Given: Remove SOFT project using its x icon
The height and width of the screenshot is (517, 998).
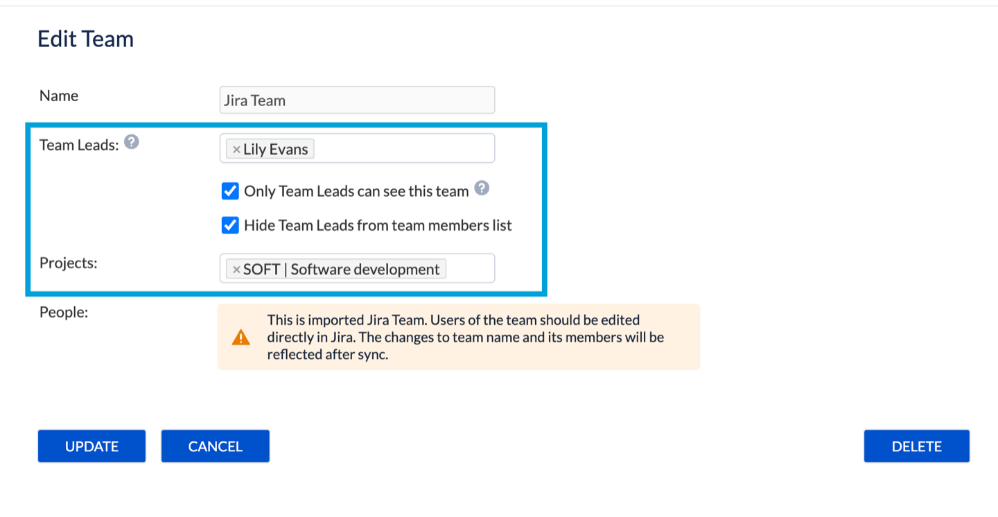Looking at the screenshot, I should 236,270.
